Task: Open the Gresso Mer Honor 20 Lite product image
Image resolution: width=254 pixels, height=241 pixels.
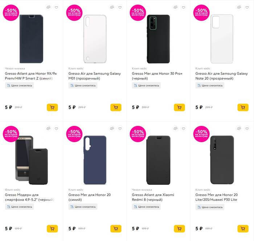Action: tap(221, 160)
